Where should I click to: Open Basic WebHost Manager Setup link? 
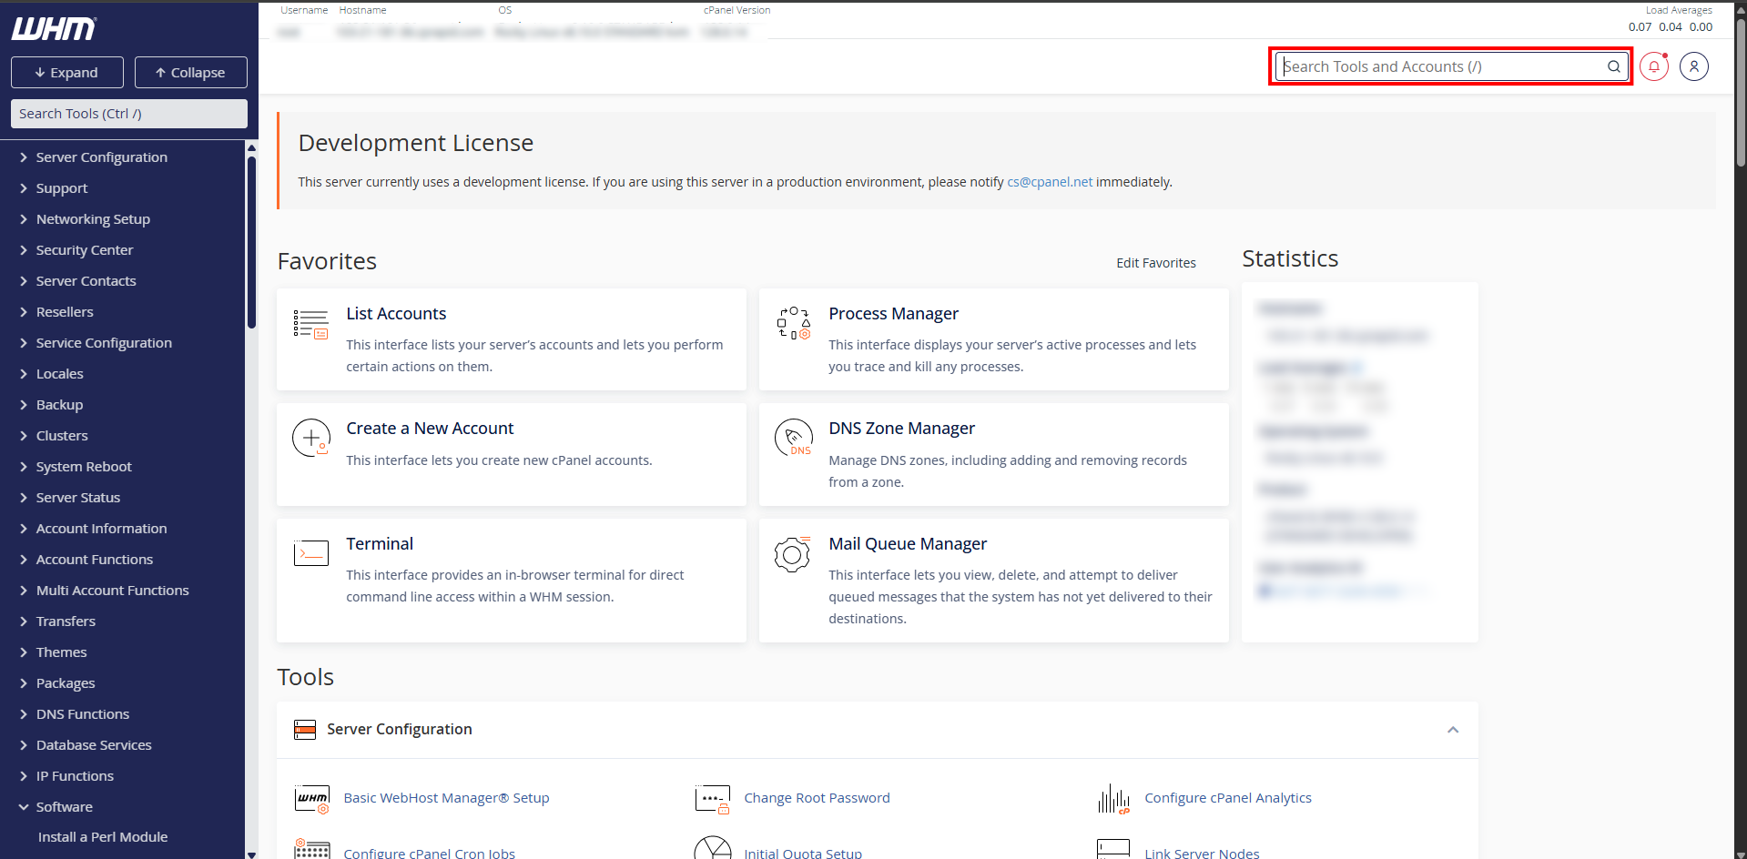tap(446, 798)
